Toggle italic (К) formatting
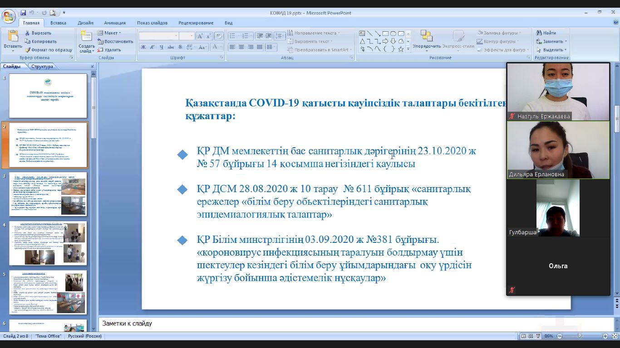This screenshot has width=620, height=348. (152, 47)
